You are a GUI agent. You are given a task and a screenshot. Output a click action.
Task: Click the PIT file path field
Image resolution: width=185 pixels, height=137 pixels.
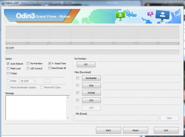pyautogui.click(x=139, y=65)
